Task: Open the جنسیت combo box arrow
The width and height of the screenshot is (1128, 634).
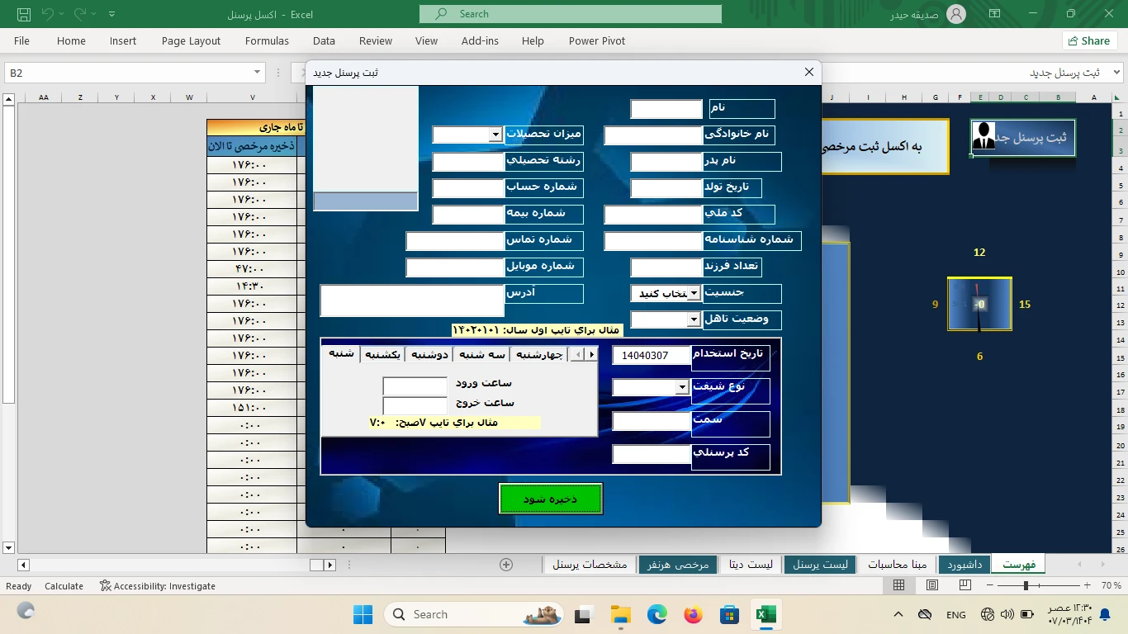Action: 694,293
